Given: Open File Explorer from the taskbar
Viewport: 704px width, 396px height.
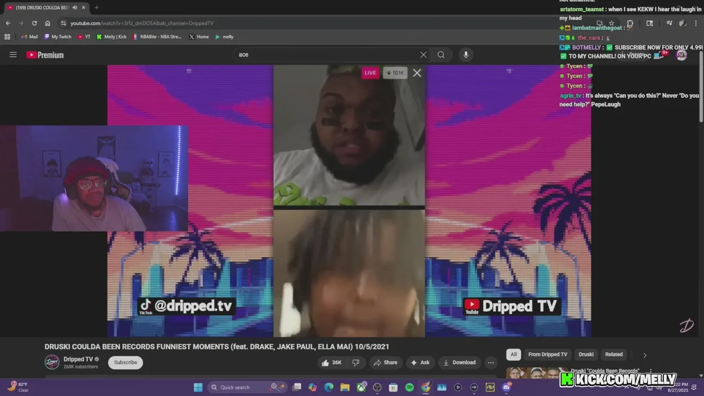Looking at the screenshot, I should (345, 387).
